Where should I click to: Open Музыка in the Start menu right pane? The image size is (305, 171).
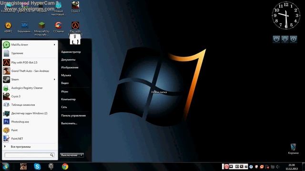pos(66,75)
